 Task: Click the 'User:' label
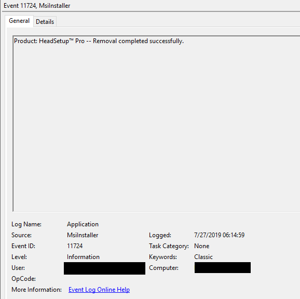pyautogui.click(x=18, y=268)
